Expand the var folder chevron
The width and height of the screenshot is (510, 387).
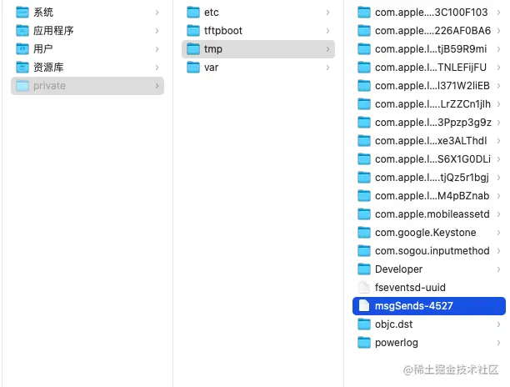click(x=327, y=68)
